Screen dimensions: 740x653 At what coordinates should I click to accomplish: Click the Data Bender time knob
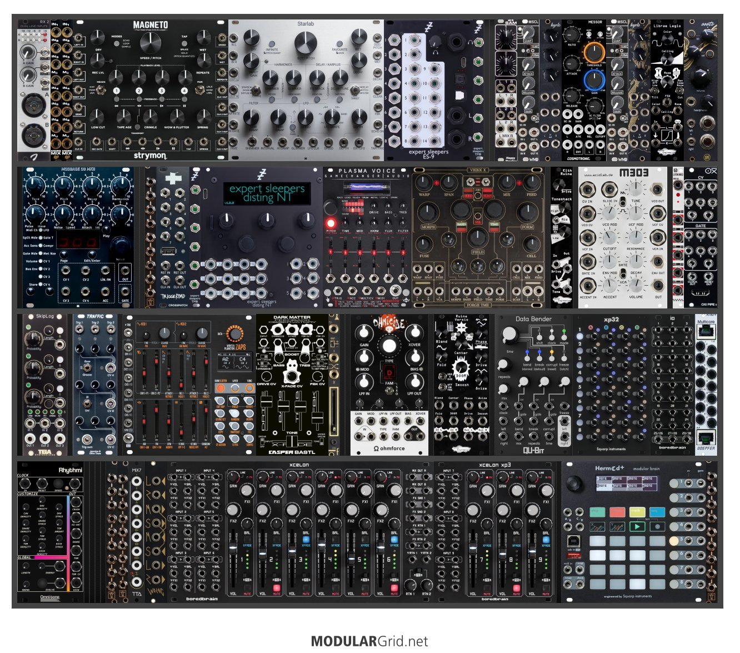click(x=509, y=335)
